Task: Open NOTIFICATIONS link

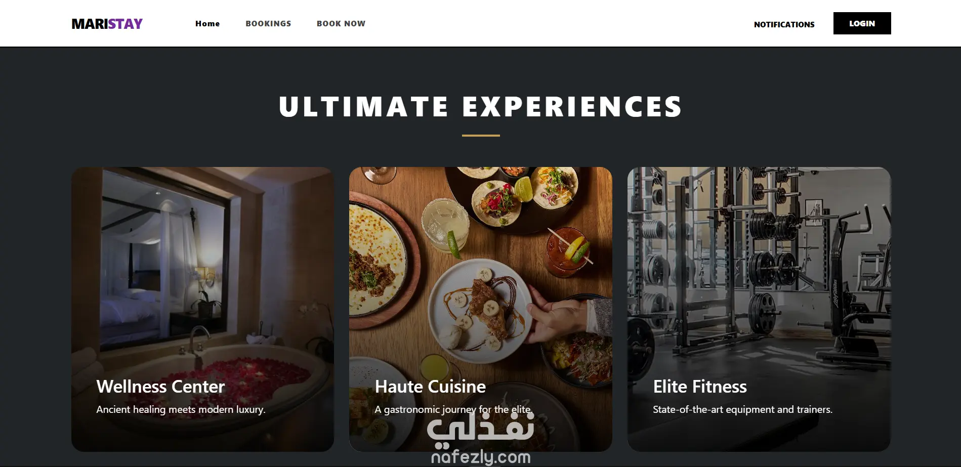Action: 784,24
